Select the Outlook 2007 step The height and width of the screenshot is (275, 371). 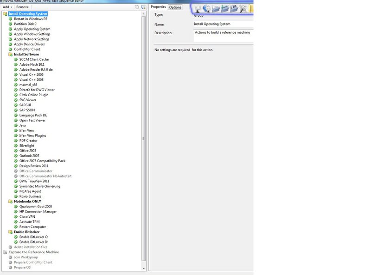point(29,156)
